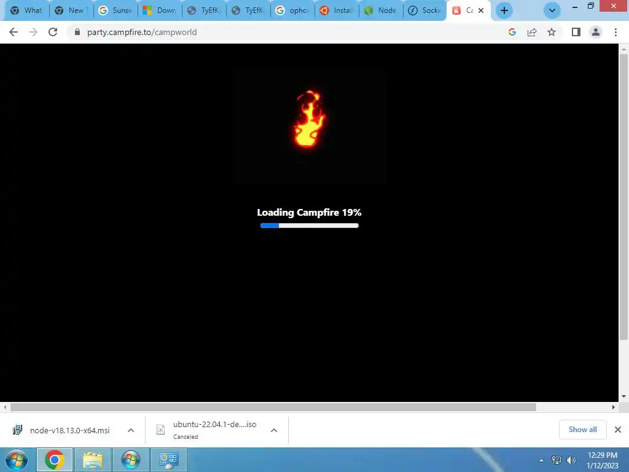Click the horizontal page scrollbar
Screen dimensions: 629x472
(x=273, y=407)
